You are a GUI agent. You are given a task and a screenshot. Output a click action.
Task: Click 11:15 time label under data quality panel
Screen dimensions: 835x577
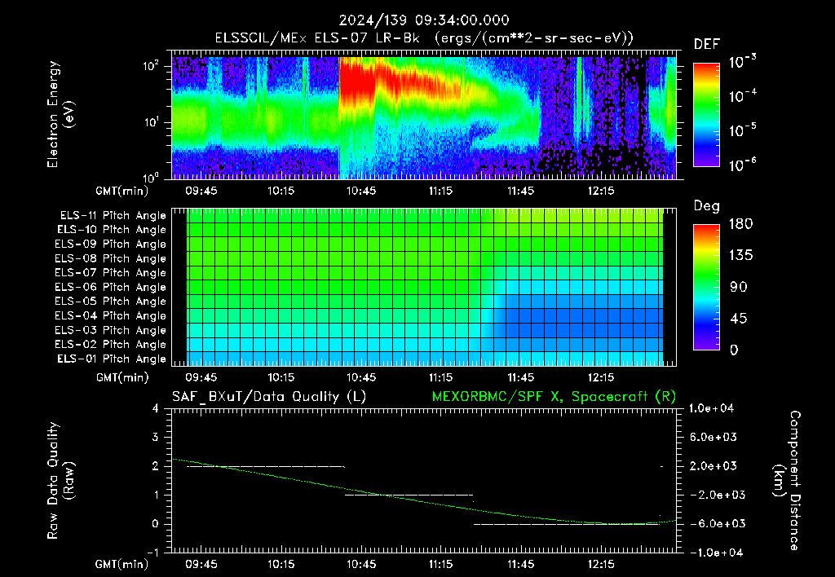pos(441,564)
